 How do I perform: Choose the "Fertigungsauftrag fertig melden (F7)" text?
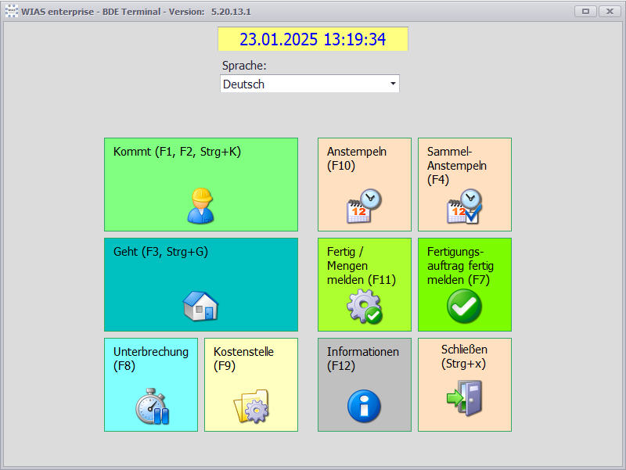point(461,266)
